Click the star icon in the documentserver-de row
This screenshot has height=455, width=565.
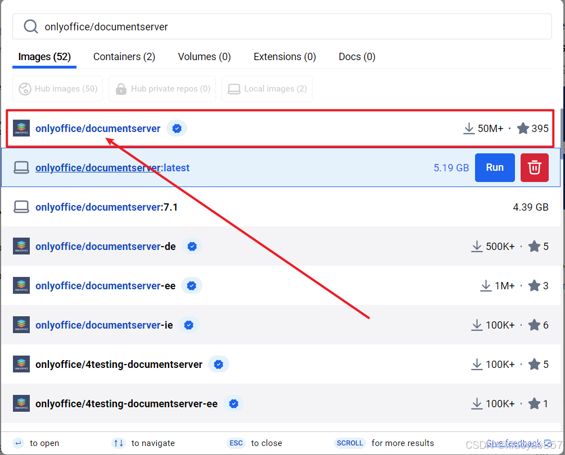pyautogui.click(x=534, y=246)
